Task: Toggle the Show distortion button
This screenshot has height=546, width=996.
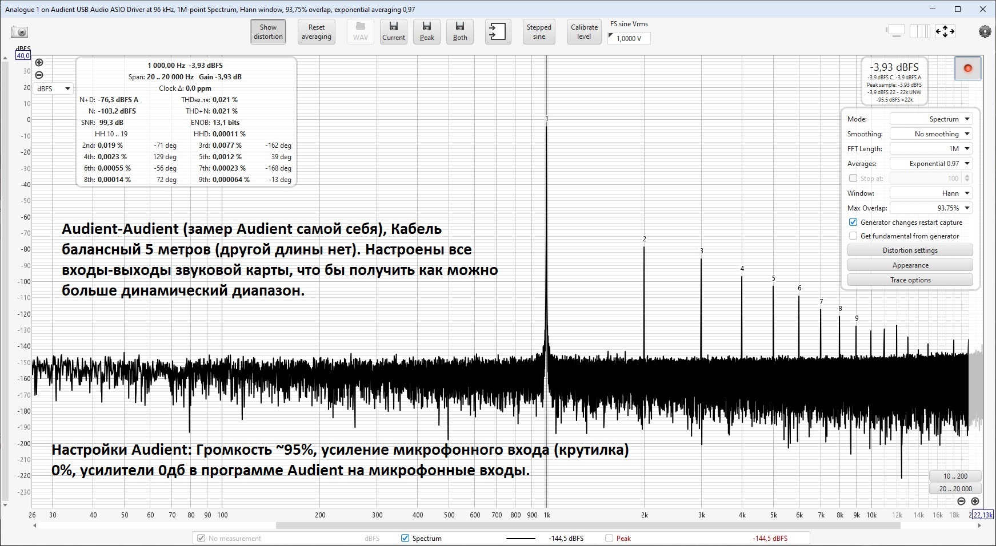Action: click(268, 32)
